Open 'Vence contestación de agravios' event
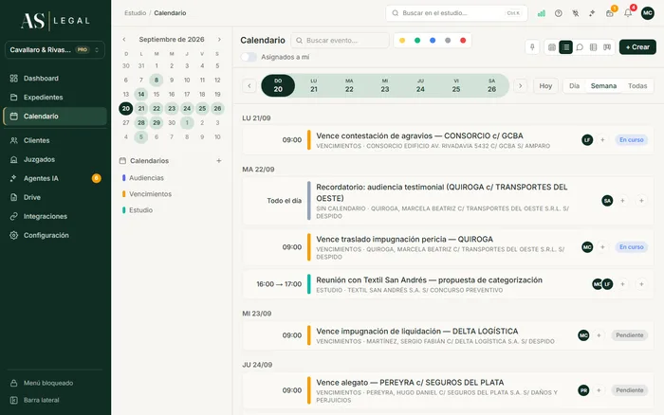The image size is (664, 415). pyautogui.click(x=448, y=140)
